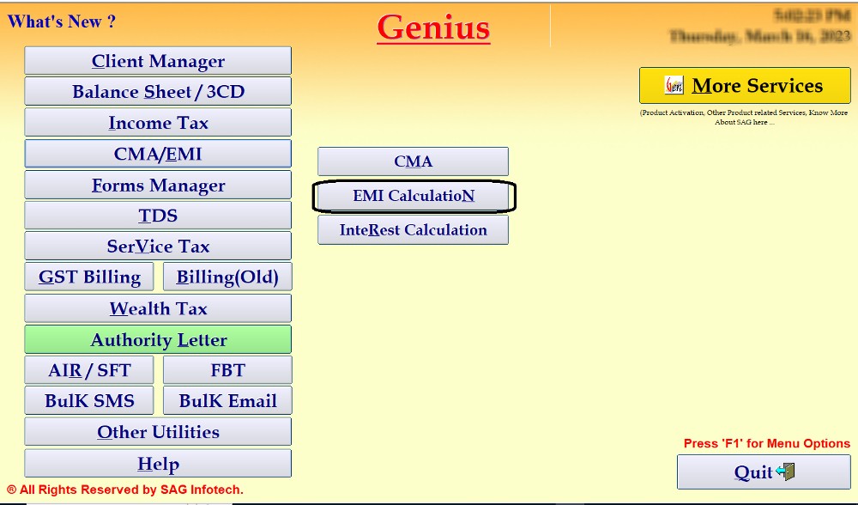Open Other Utilities menu
The image size is (858, 505).
[x=158, y=432]
